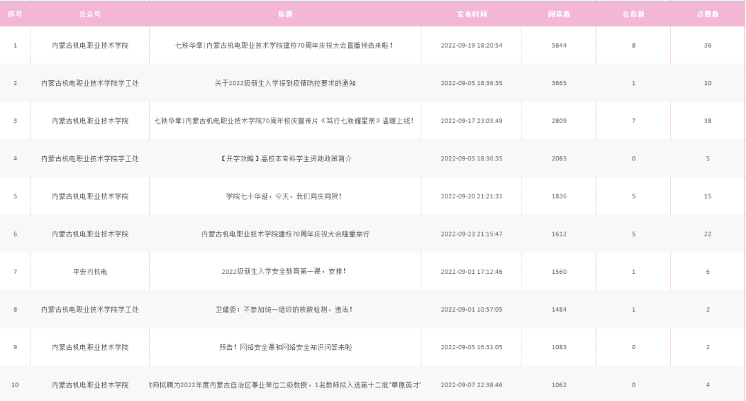Viewport: 746px width, 401px height.
Task: Open the 笃行七秩耀星辰 宣传片 article title
Action: (285, 121)
